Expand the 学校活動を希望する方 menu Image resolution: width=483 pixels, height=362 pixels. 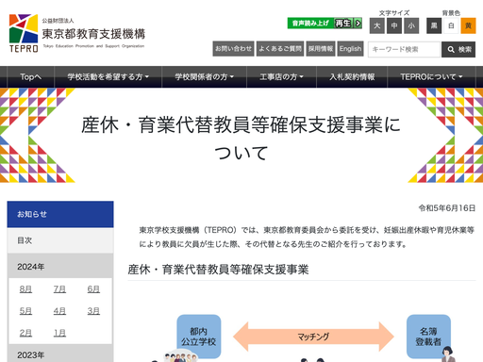[x=108, y=76]
